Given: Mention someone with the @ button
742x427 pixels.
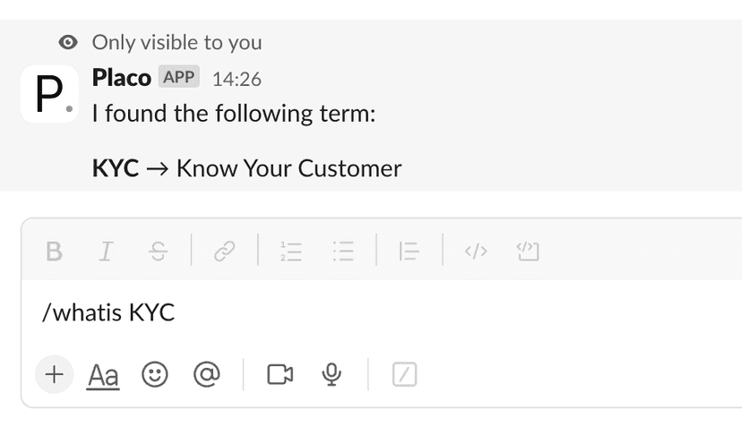Looking at the screenshot, I should pos(206,374).
